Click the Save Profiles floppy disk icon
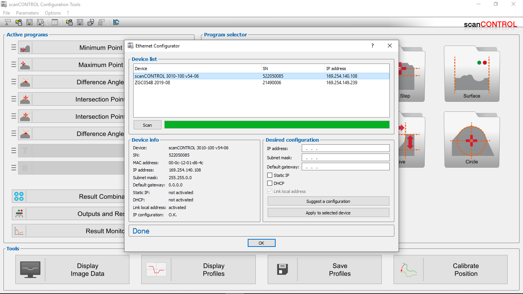523x294 pixels. tap(282, 269)
